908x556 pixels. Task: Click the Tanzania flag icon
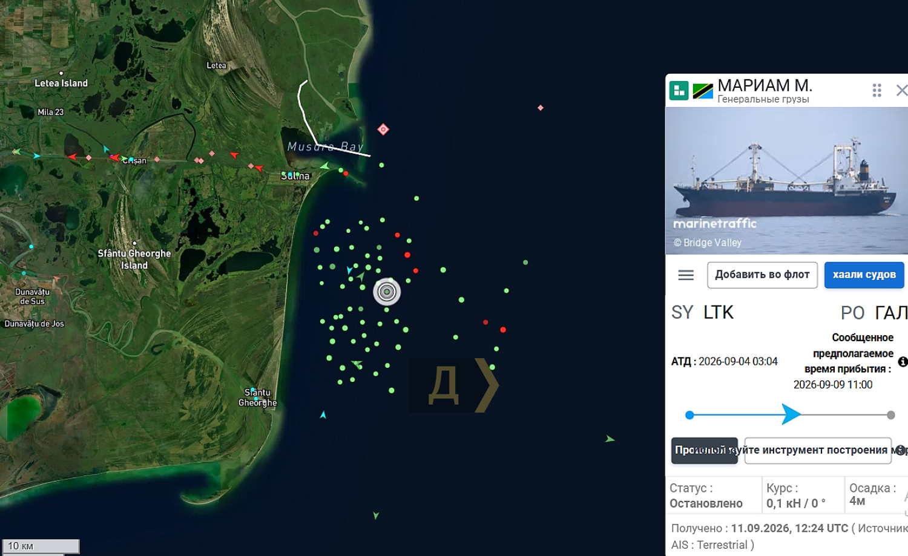[x=703, y=91]
